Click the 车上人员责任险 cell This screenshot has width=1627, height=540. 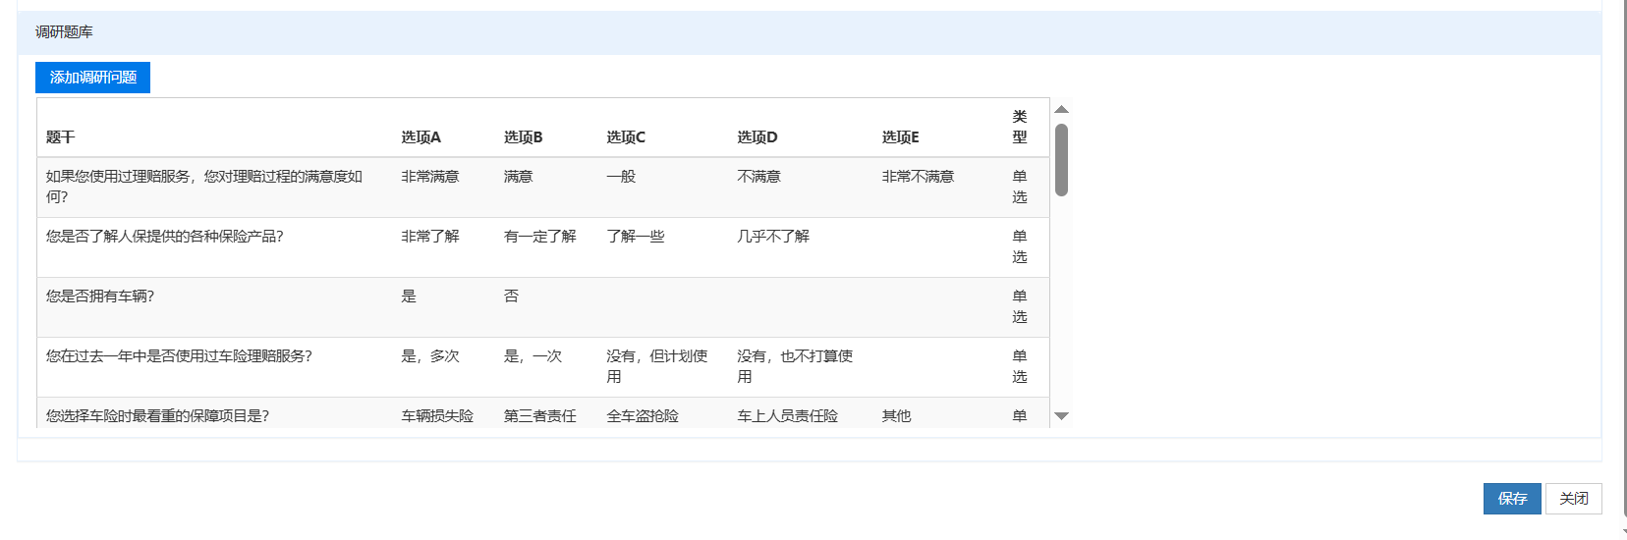coord(788,416)
